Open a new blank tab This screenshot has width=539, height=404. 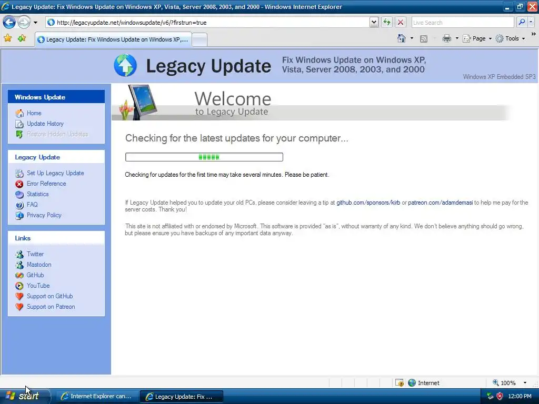(x=199, y=40)
